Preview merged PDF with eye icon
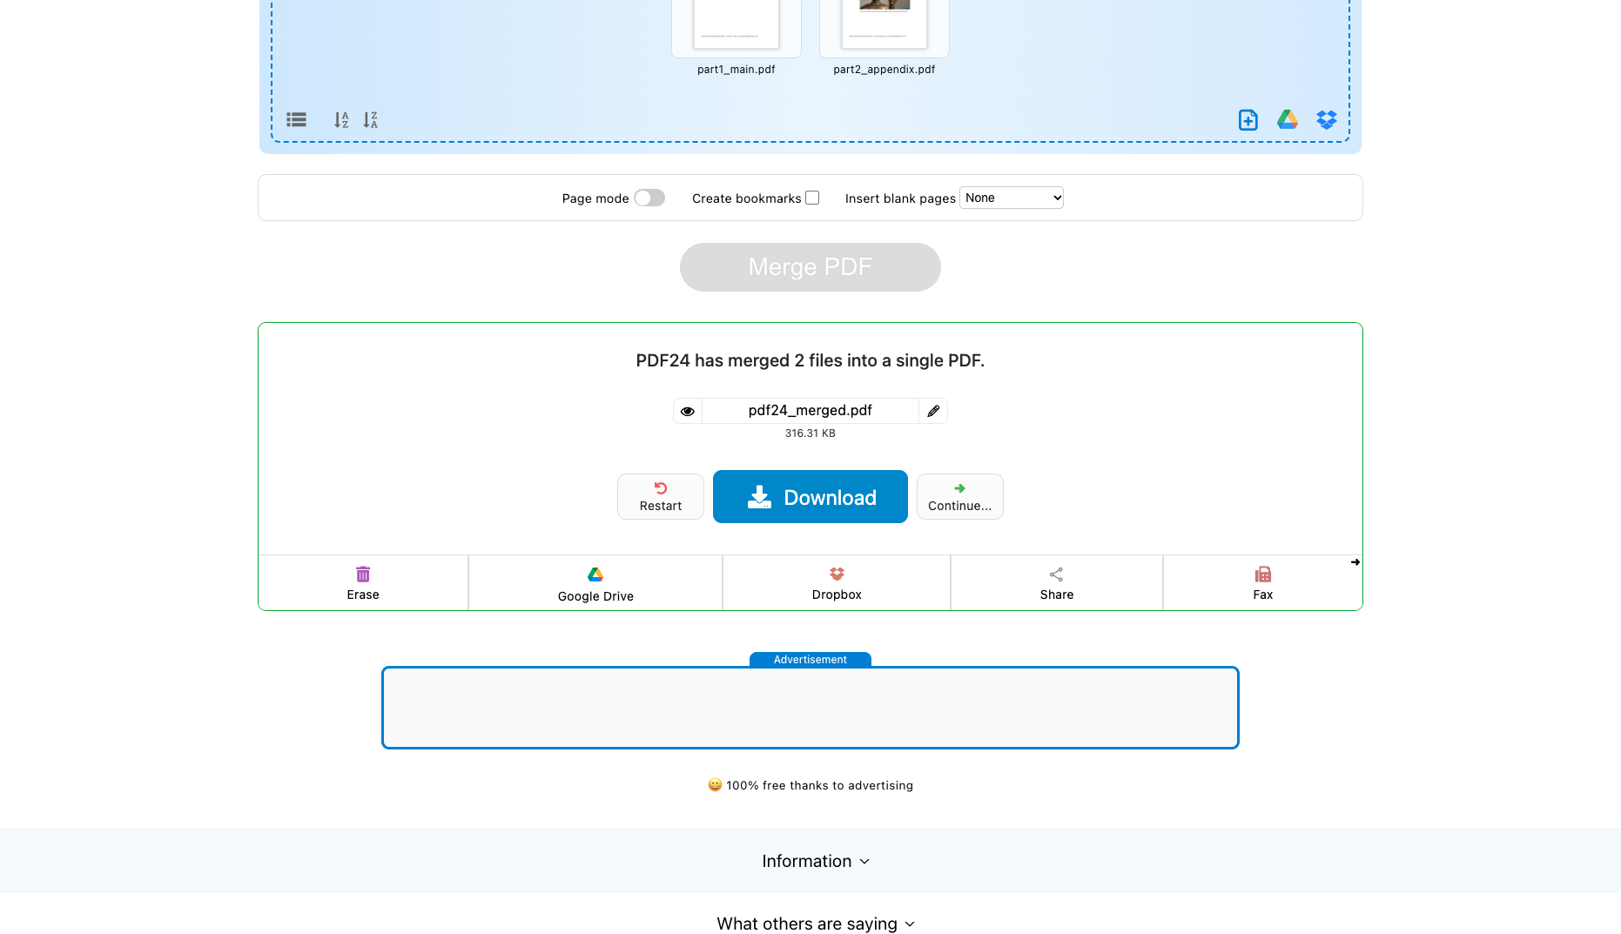 688,411
